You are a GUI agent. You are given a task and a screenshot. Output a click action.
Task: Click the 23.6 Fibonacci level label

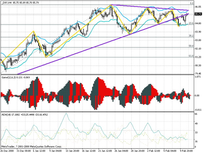click(x=191, y=23)
